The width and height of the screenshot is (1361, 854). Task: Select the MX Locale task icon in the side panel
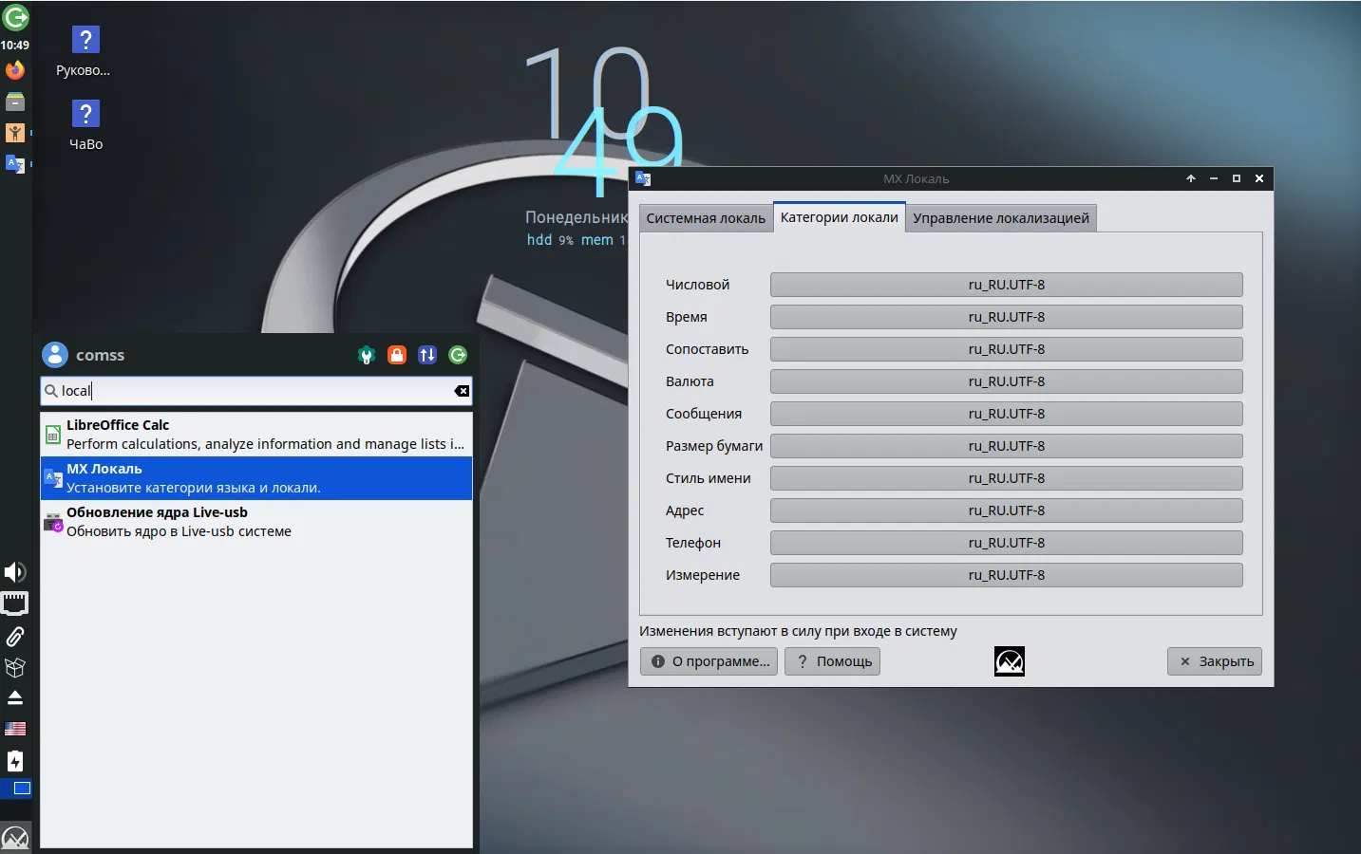tap(15, 164)
